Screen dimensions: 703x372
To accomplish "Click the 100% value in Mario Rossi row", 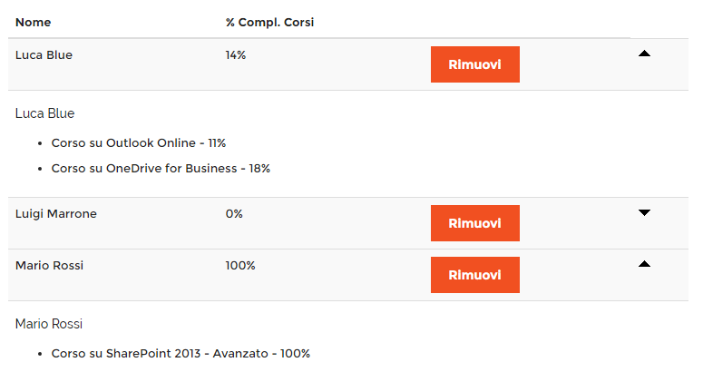I will [x=240, y=265].
